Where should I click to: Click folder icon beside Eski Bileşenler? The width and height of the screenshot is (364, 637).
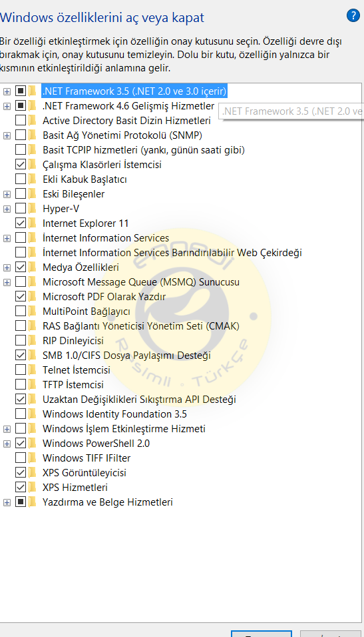[33, 194]
